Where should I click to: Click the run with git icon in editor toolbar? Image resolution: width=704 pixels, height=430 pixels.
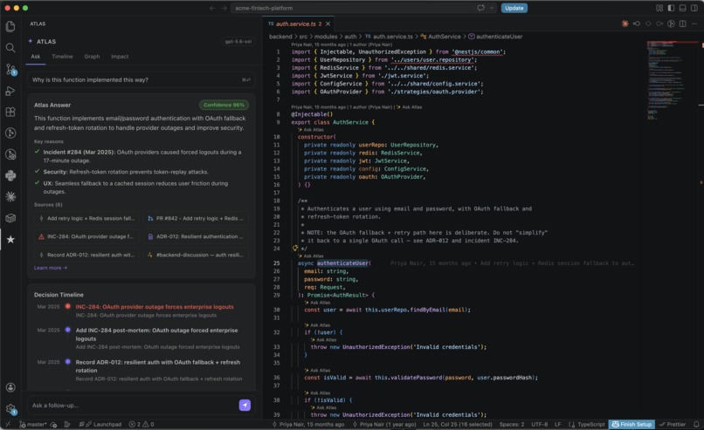click(671, 24)
